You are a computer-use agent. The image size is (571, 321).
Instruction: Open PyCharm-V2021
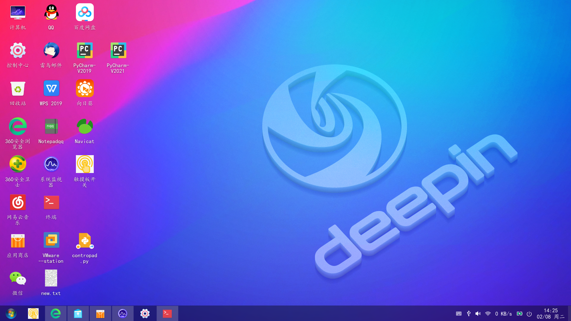click(x=118, y=50)
